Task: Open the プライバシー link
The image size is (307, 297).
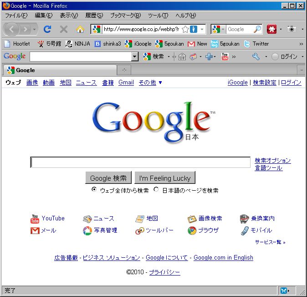Action: [165, 272]
